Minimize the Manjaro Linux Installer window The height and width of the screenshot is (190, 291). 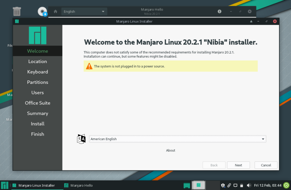coord(258,21)
